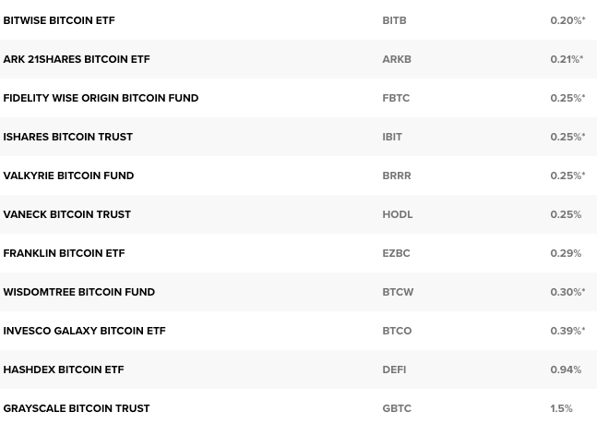597x424 pixels.
Task: Choose the WisdomTree Bitcoin Fund row
Action: pos(299,292)
